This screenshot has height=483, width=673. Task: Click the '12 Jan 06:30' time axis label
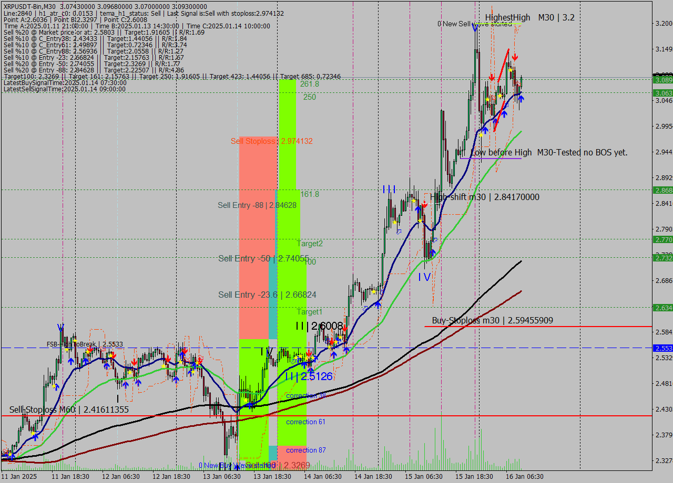pos(120,476)
